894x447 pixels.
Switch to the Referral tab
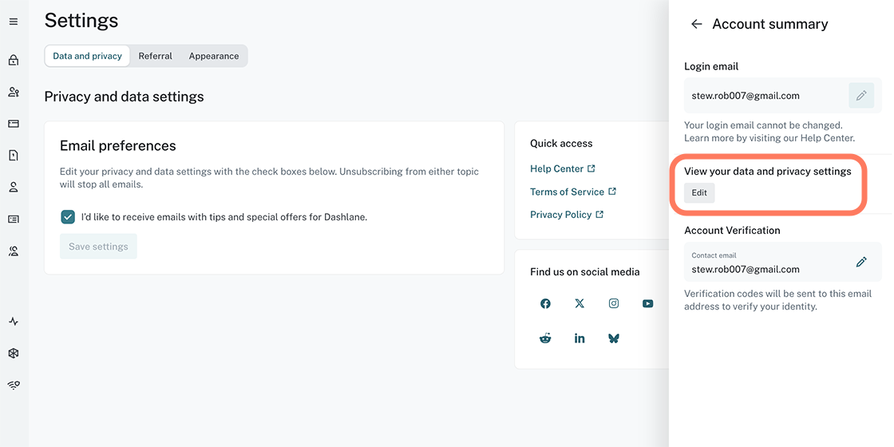[155, 56]
